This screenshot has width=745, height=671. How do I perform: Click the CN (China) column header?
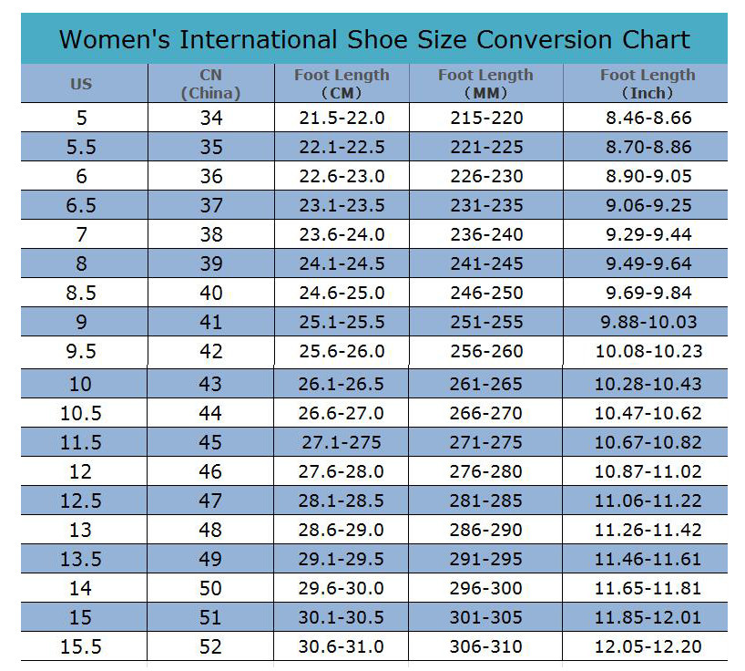(210, 84)
